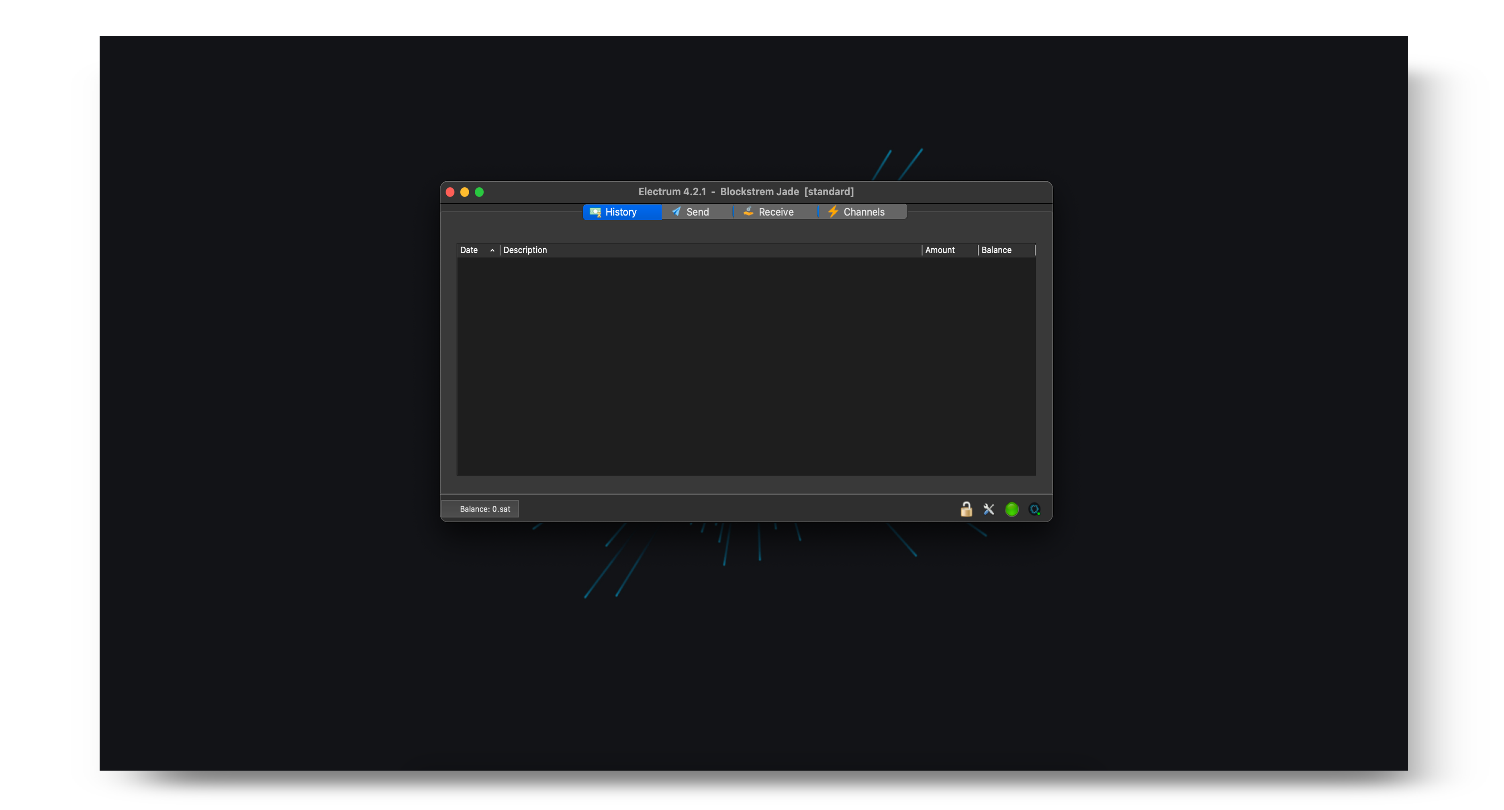Click the paper plane icon on Send
The width and height of the screenshot is (1504, 810).
point(676,211)
